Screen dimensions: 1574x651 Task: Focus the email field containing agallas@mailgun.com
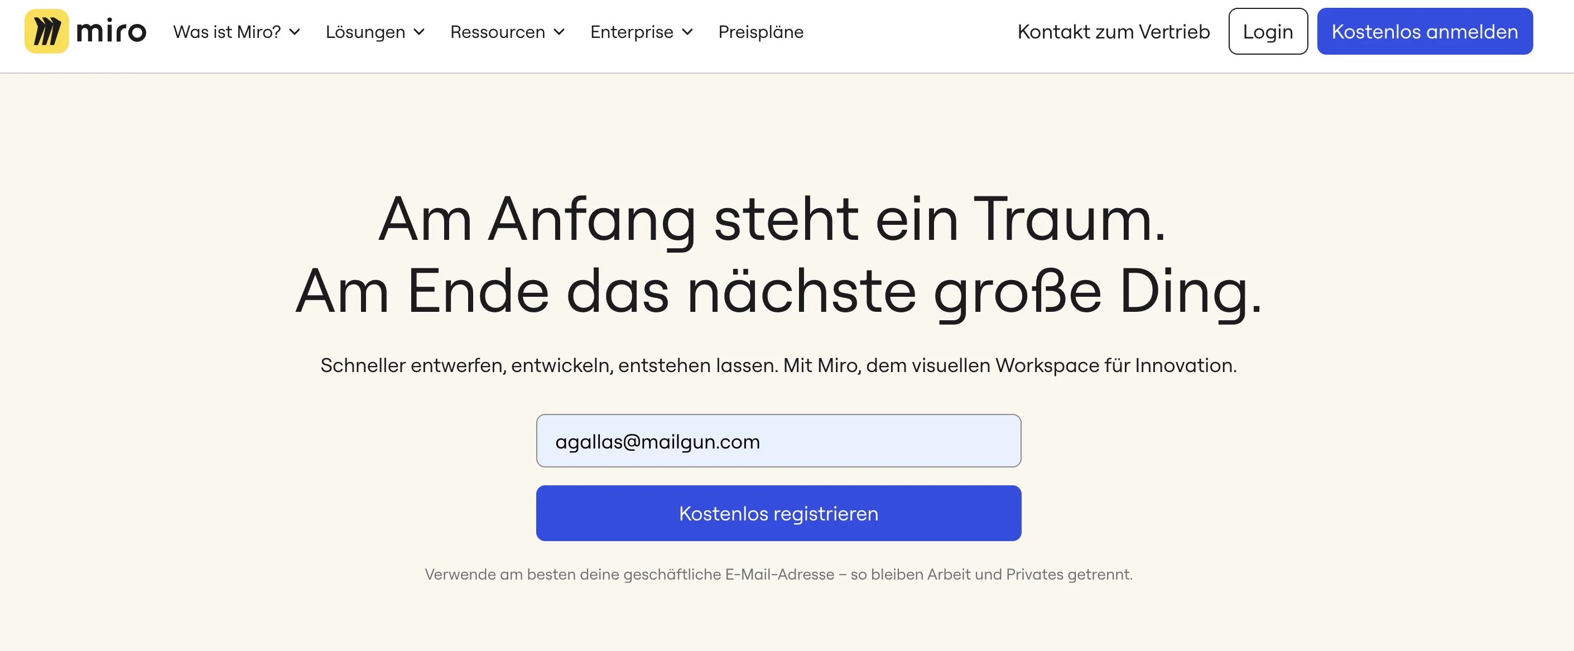778,441
